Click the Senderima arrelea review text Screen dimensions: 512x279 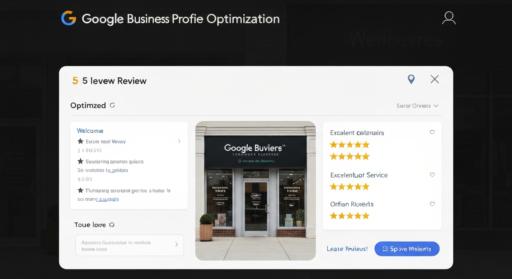[115, 161]
